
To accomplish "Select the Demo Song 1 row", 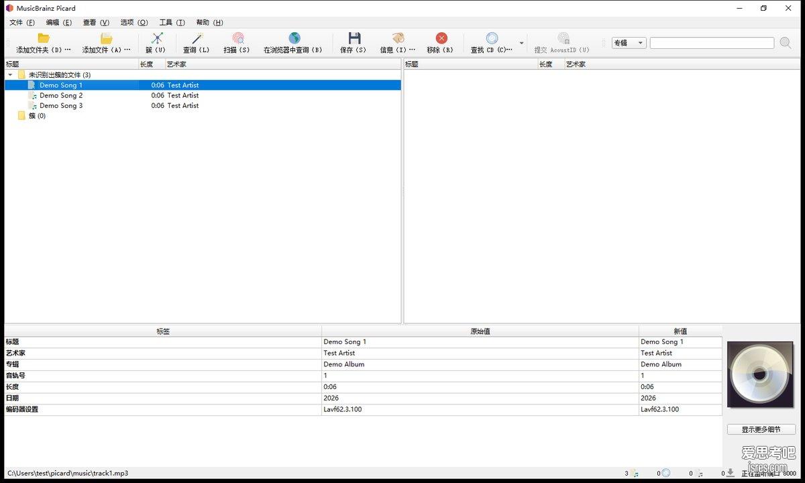I will coord(203,85).
